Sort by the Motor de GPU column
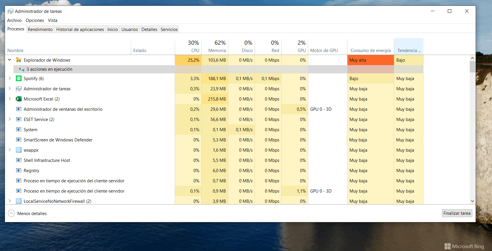This screenshot has height=251, width=492. tap(328, 46)
